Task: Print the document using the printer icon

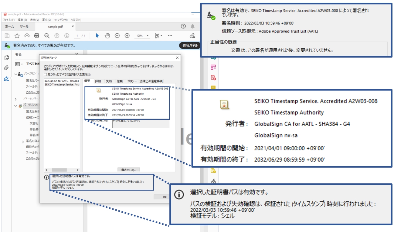Action: (x=37, y=36)
